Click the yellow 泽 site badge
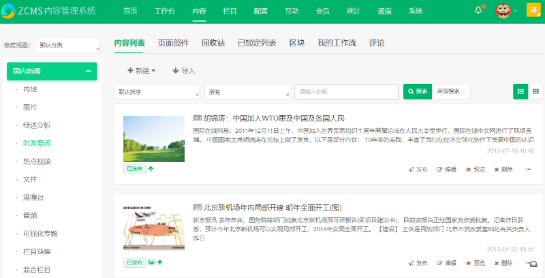 point(533,10)
